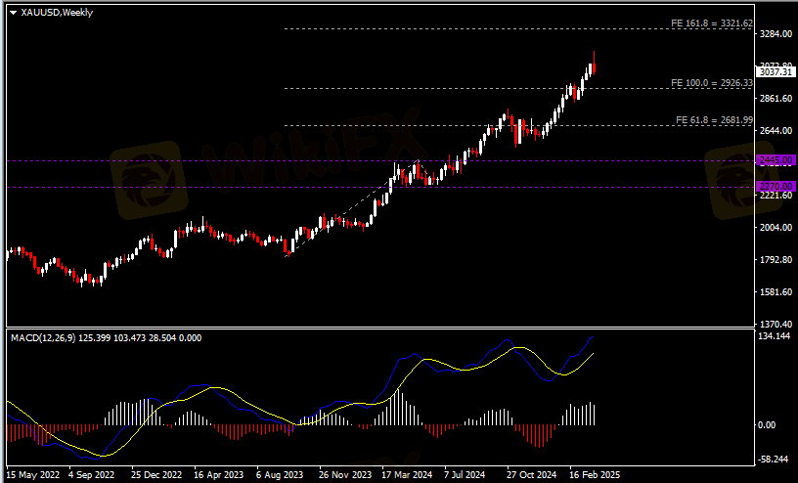Click the 1370.40 price scale value
This screenshot has height=483, width=798.
pos(776,325)
